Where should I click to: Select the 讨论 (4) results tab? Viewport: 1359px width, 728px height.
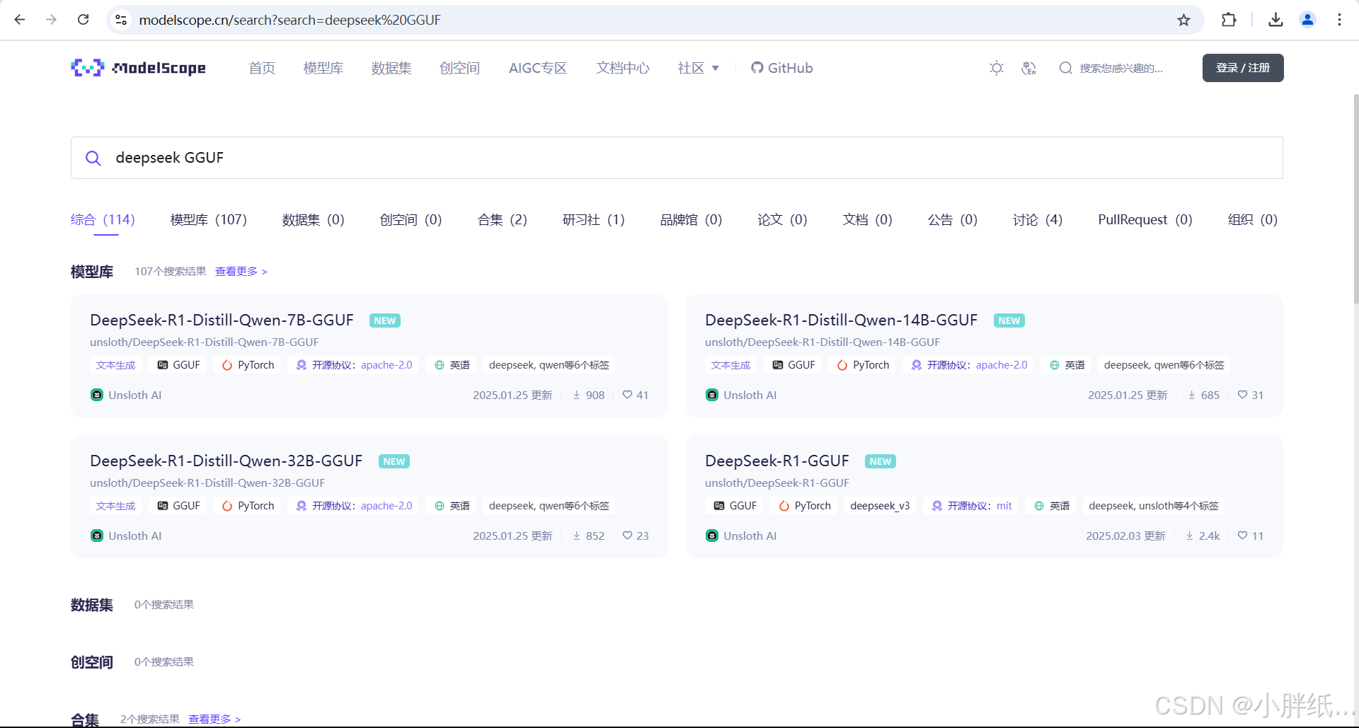[1038, 220]
